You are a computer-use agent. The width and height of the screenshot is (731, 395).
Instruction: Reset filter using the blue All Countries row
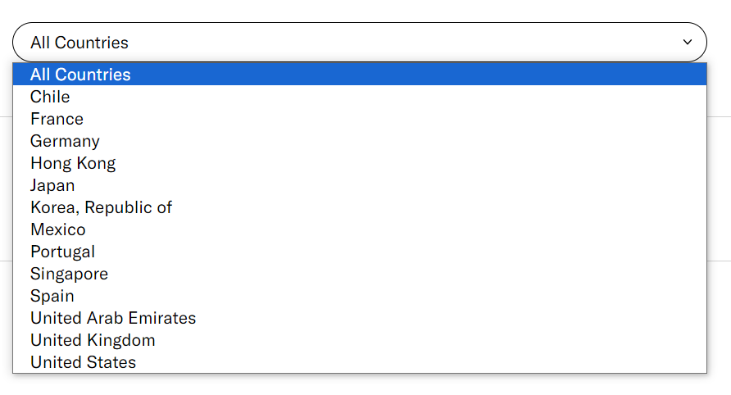[x=359, y=75]
